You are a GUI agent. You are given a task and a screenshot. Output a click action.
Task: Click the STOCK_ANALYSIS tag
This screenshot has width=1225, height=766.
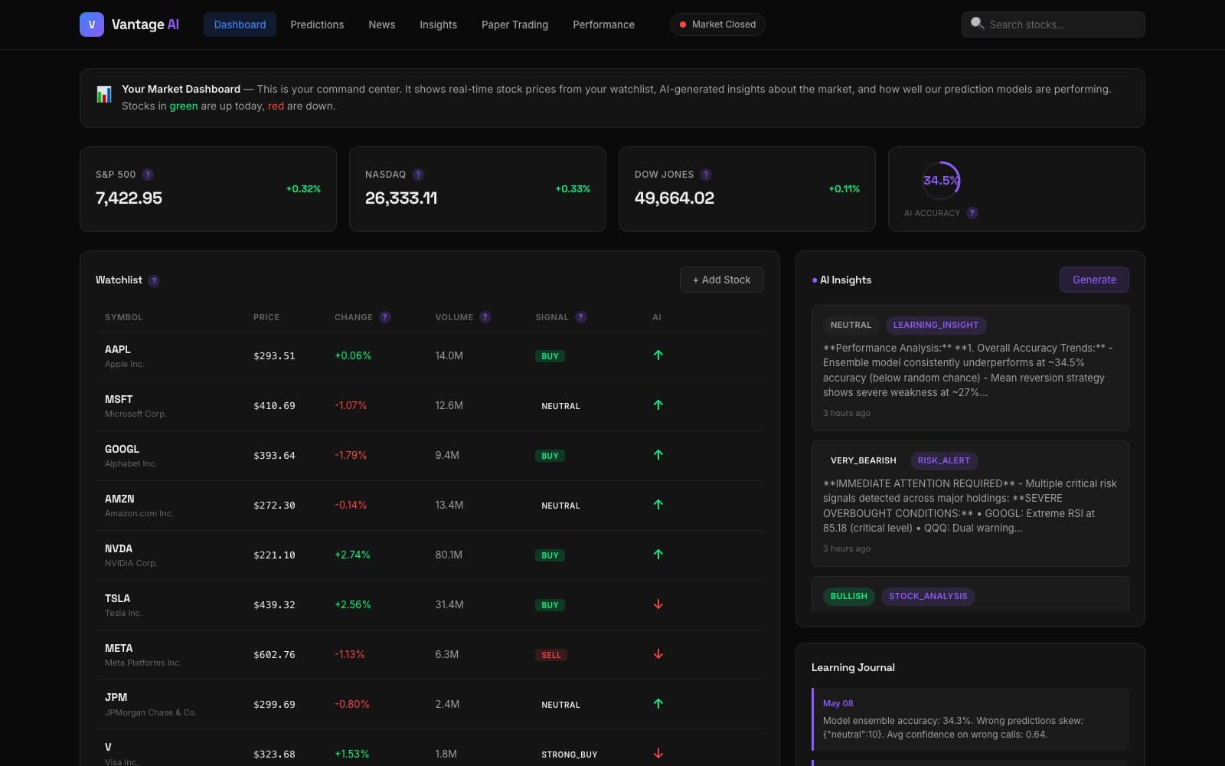(x=928, y=596)
